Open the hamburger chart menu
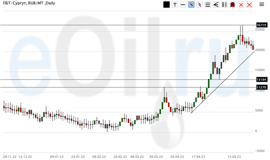 (261, 5)
